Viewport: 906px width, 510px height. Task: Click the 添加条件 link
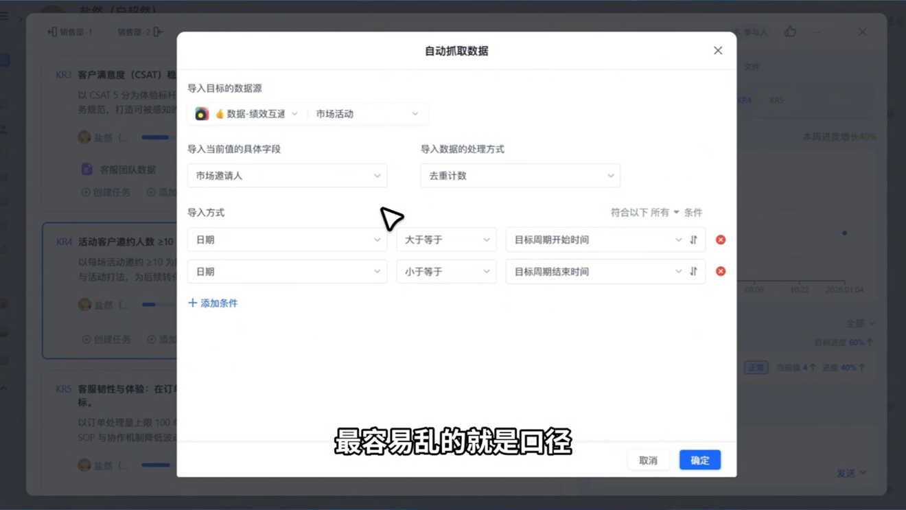coord(213,303)
